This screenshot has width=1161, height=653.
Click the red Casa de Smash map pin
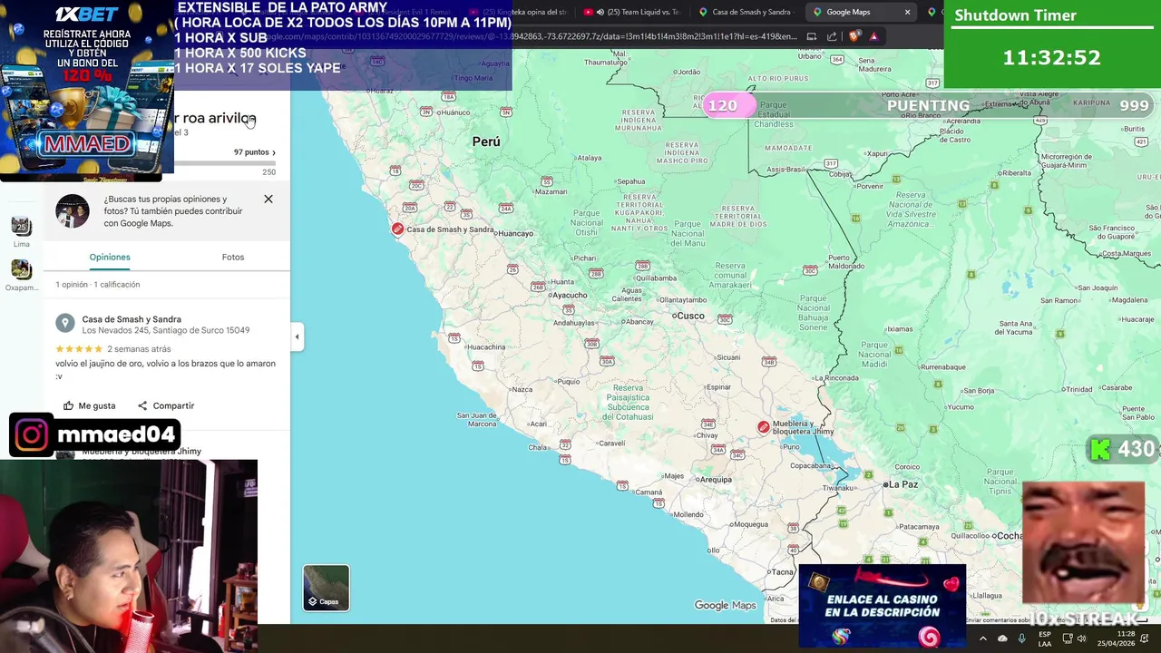pyautogui.click(x=397, y=229)
